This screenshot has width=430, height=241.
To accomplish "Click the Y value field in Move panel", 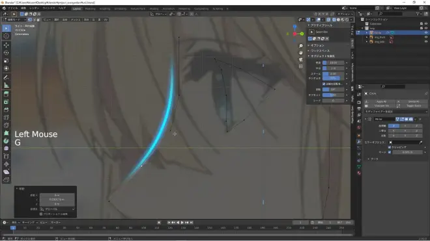I will click(57, 199).
